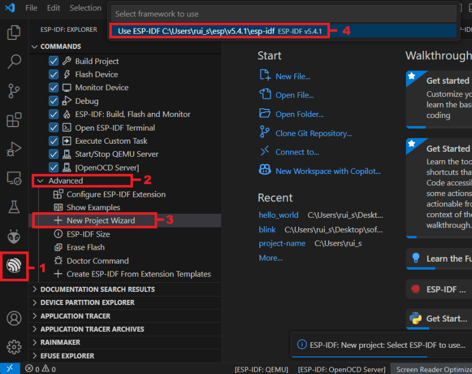Open the Remote Explorer view
This screenshot has height=374, width=472.
pos(14,178)
